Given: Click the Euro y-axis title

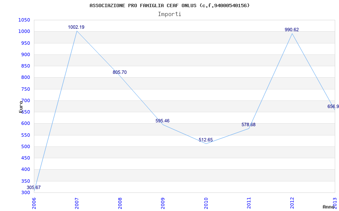Looking at the screenshot, I should [x=21, y=107].
